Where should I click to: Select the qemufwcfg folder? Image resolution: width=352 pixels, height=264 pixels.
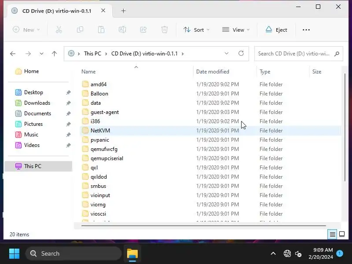point(210,149)
